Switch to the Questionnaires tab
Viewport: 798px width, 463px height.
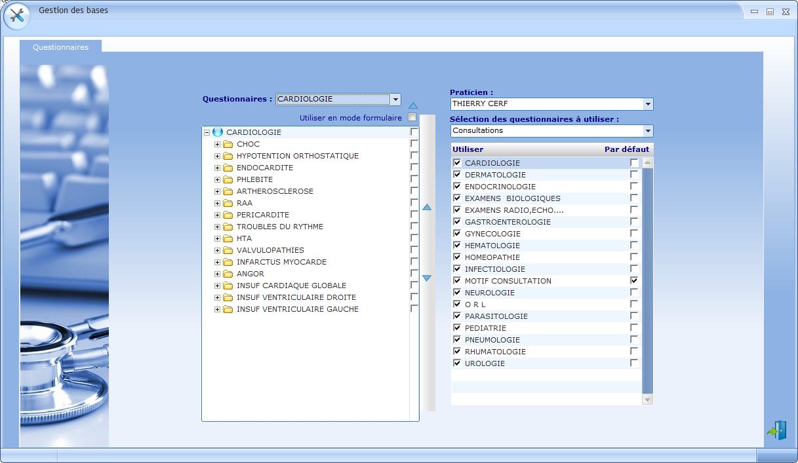pyautogui.click(x=60, y=47)
